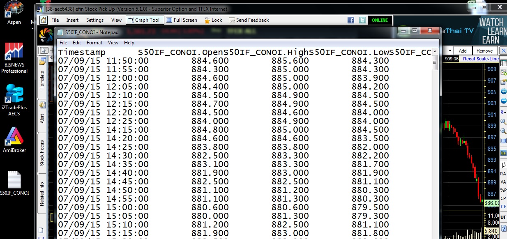Click the green Ls icon on chart toolbar

click(503, 153)
